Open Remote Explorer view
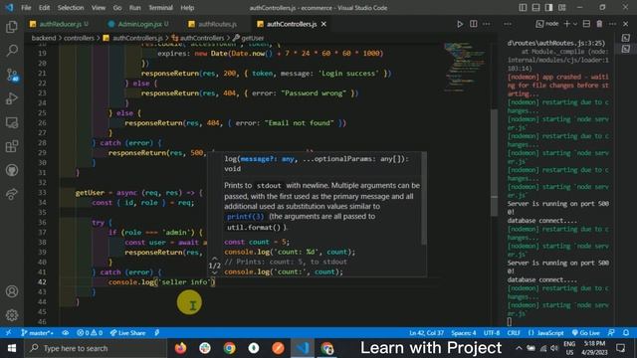 coord(12,122)
